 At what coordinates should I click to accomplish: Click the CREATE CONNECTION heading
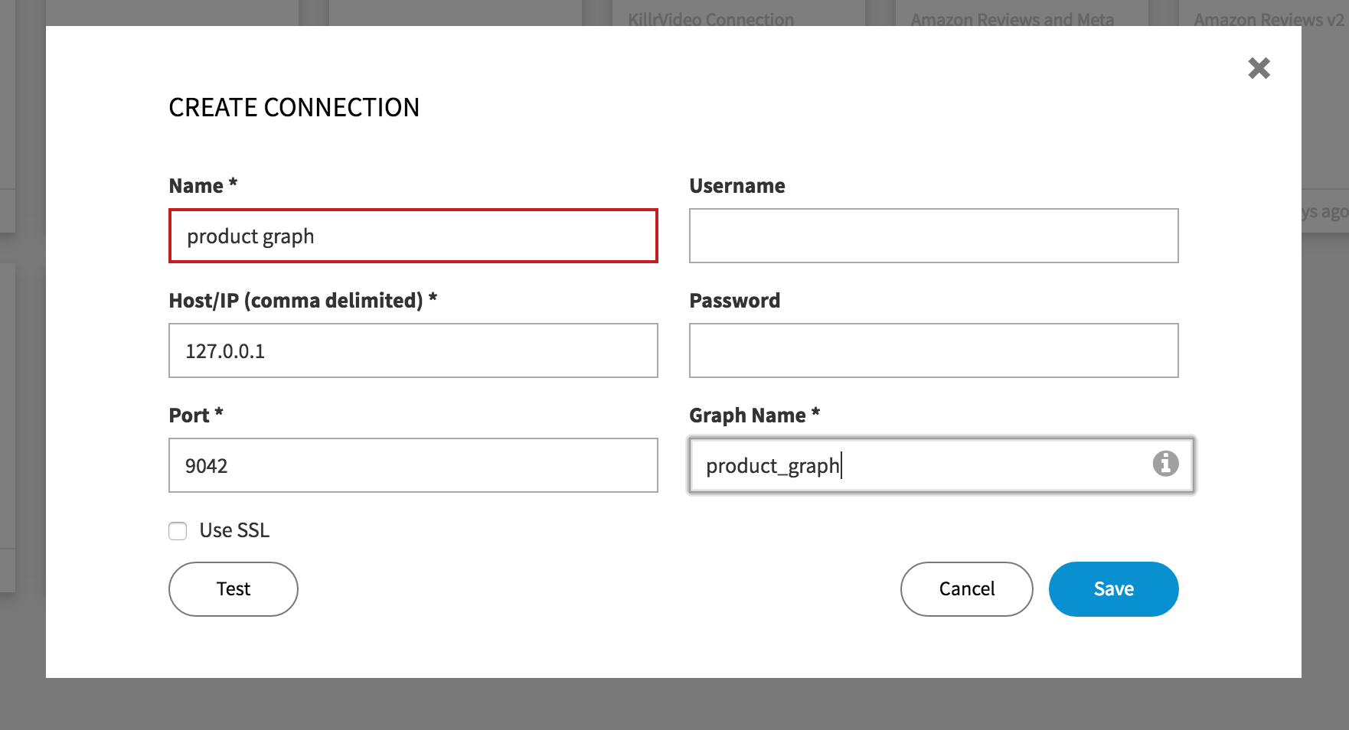coord(294,108)
